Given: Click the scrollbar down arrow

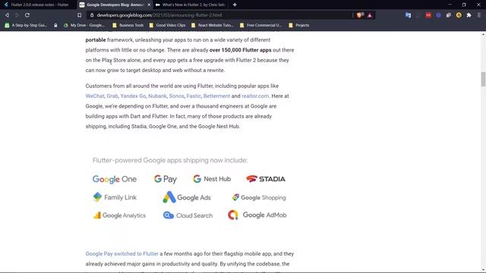Looking at the screenshot, I should [483, 270].
